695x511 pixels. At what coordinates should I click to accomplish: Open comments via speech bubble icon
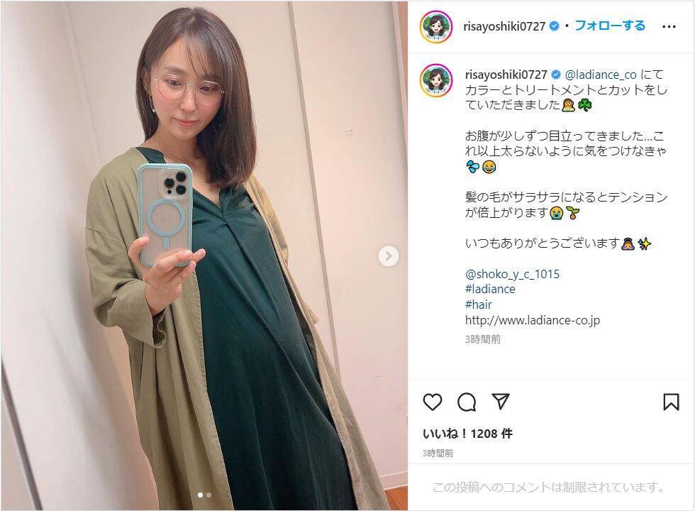tap(467, 402)
